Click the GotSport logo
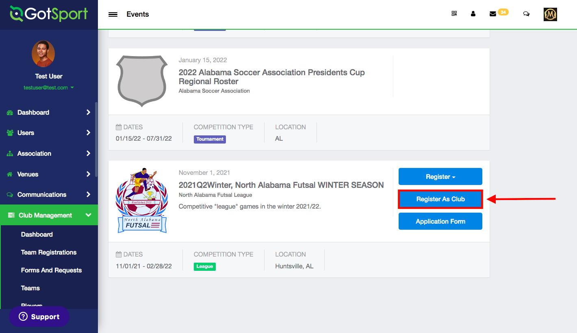This screenshot has width=577, height=333. 49,14
